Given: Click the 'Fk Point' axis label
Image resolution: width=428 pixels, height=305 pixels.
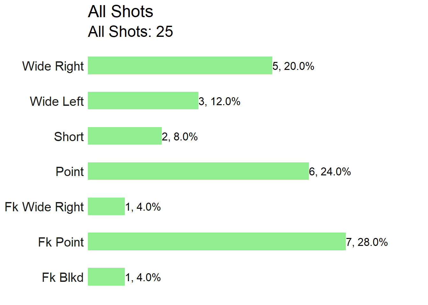Looking at the screenshot, I should [x=61, y=242].
